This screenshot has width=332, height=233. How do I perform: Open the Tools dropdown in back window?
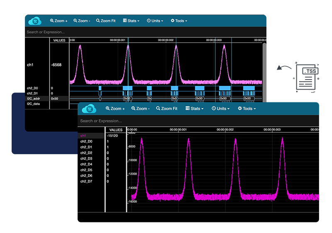(178, 21)
